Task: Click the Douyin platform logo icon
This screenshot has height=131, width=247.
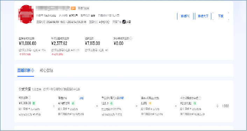Action: point(124,22)
